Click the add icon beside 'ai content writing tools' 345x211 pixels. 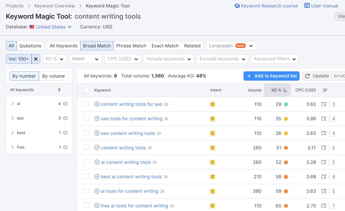(97, 162)
